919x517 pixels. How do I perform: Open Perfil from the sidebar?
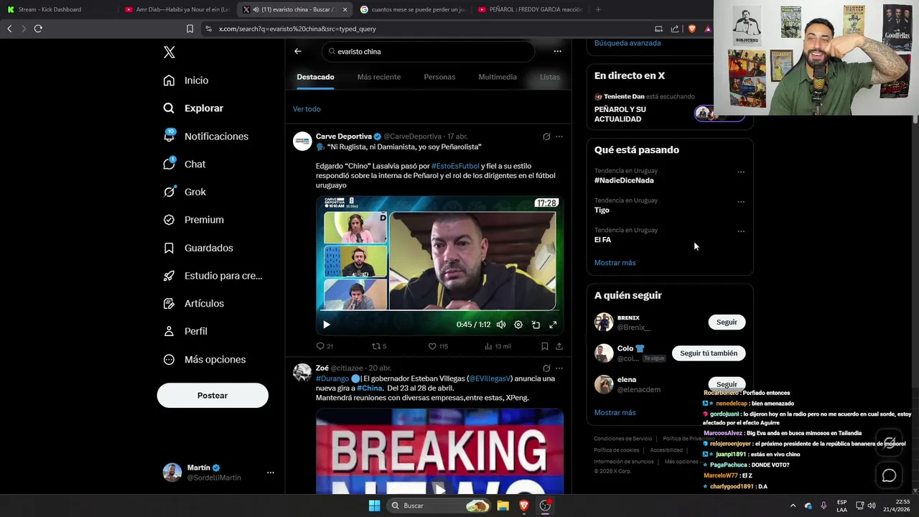pos(185,331)
